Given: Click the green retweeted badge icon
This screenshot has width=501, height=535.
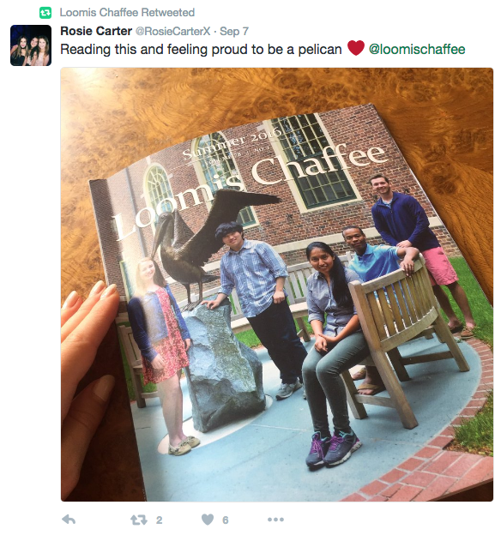Looking at the screenshot, I should click(45, 13).
